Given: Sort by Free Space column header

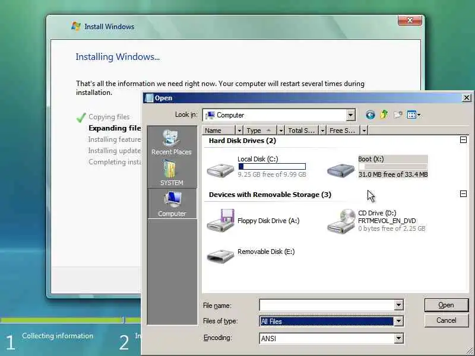Looking at the screenshot, I should 343,131.
